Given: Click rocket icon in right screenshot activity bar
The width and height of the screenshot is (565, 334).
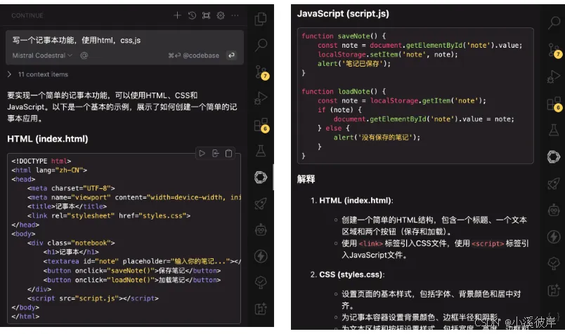Looking at the screenshot, I should (554, 183).
